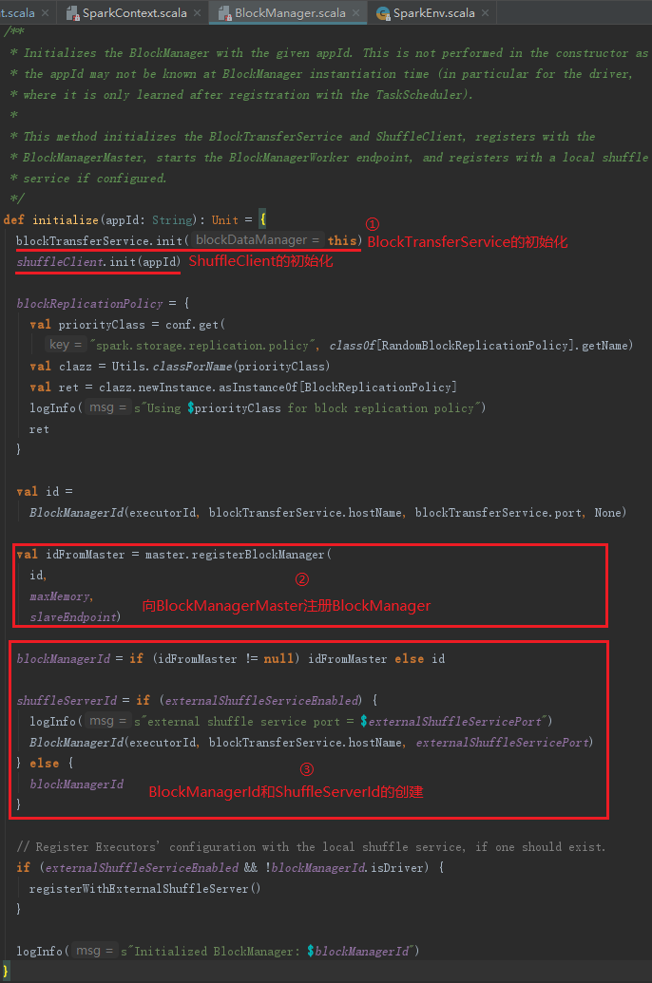Click the SparkEnv.scala file type icon

pyautogui.click(x=383, y=12)
